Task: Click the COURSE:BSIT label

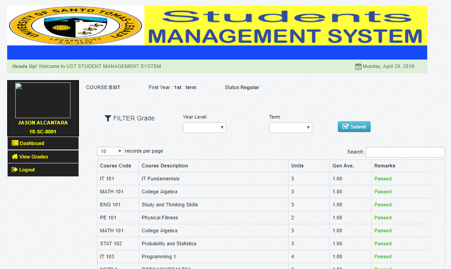Action: [103, 87]
